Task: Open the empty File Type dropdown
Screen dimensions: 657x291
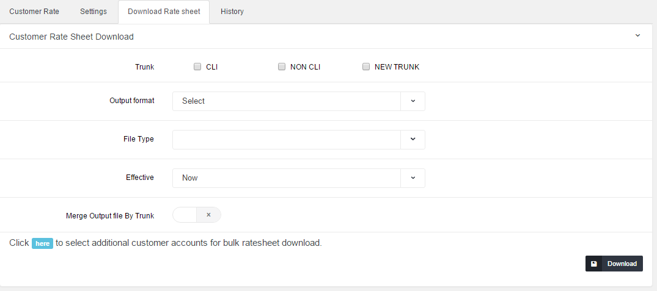Action: pos(286,140)
